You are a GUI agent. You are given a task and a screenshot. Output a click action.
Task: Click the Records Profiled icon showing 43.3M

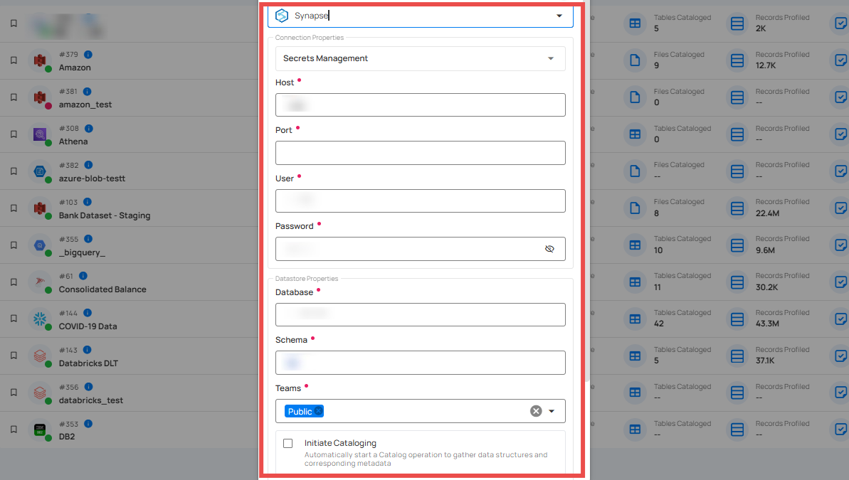pyautogui.click(x=737, y=319)
